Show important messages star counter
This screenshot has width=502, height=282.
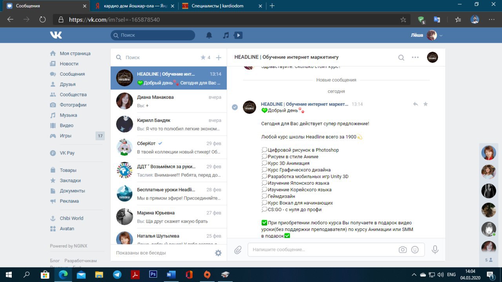pos(206,58)
